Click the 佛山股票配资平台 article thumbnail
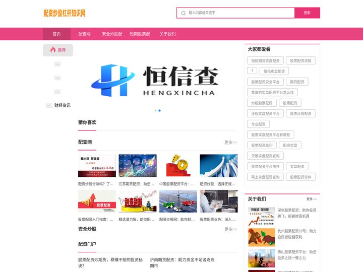Viewport: 363px width, 272px height. tap(262, 258)
